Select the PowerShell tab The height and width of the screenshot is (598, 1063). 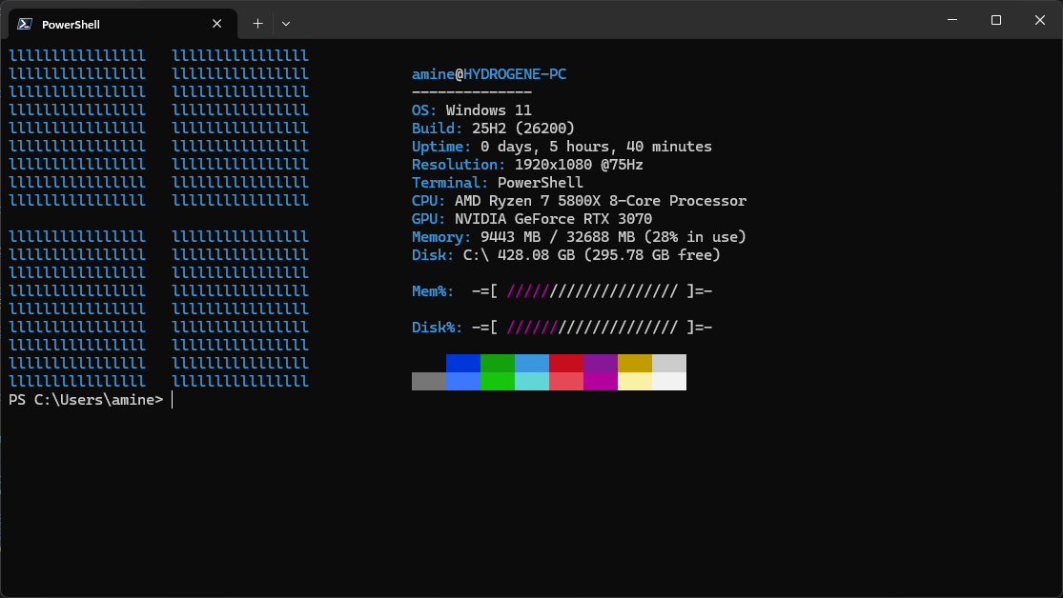tap(123, 25)
